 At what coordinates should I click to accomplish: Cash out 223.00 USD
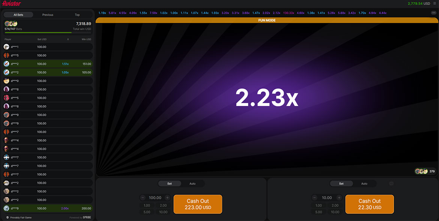click(x=198, y=204)
